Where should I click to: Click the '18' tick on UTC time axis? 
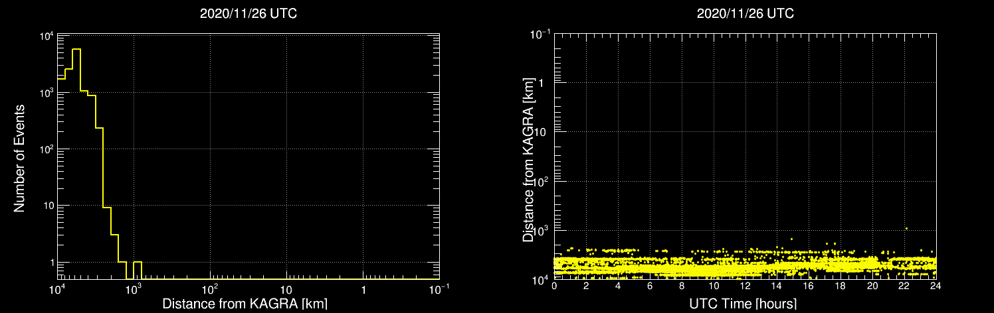pyautogui.click(x=840, y=287)
